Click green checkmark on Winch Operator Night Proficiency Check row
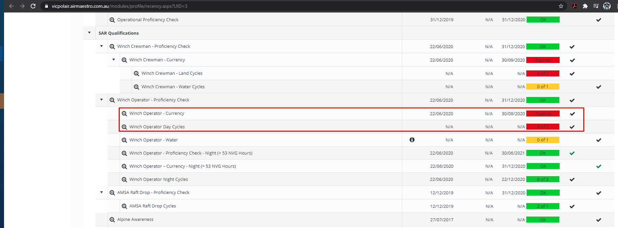The image size is (618, 228). (572, 153)
